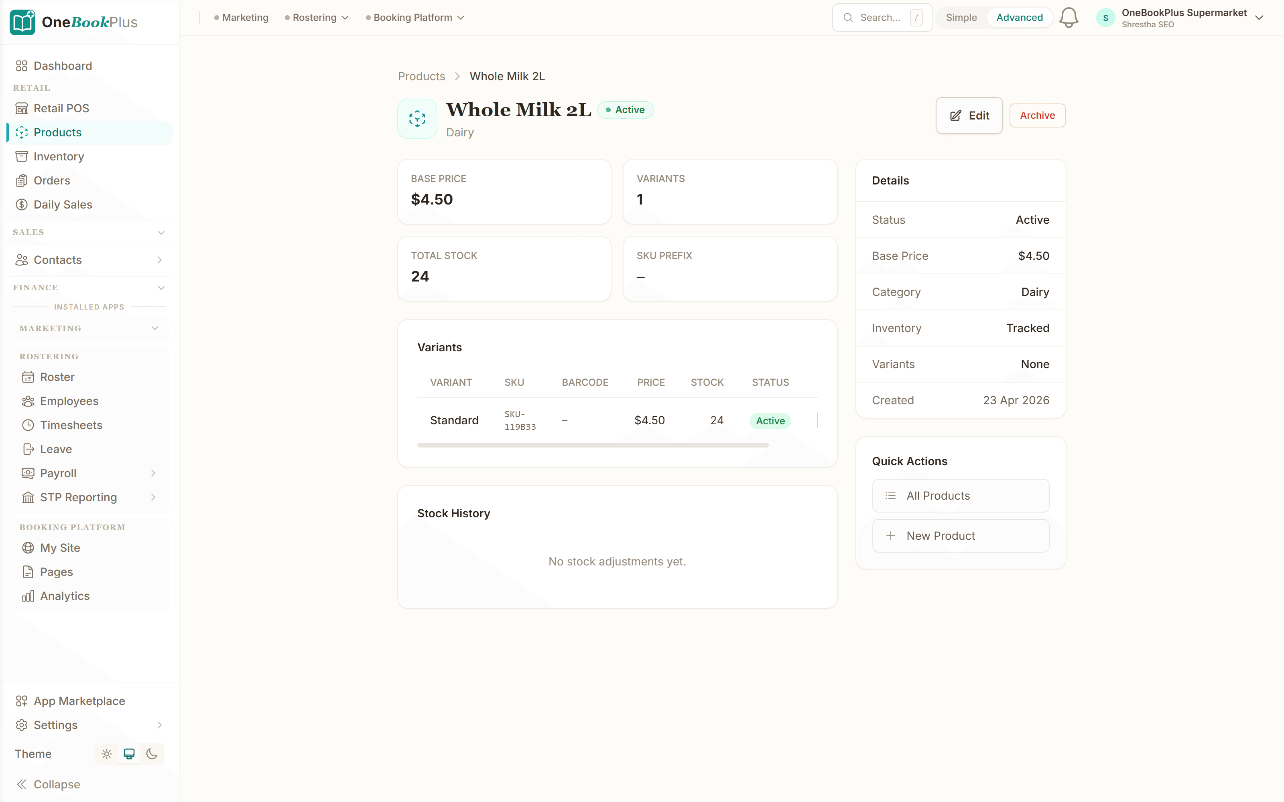
Task: Click the Edit product button
Action: coord(969,115)
